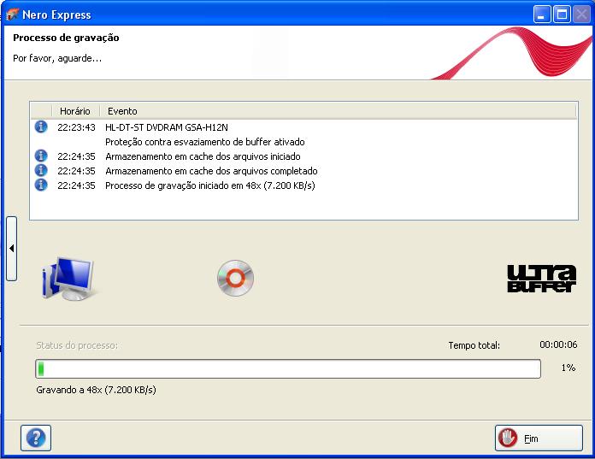Click info icon for gravação iniciado event
The height and width of the screenshot is (459, 595).
[41, 185]
